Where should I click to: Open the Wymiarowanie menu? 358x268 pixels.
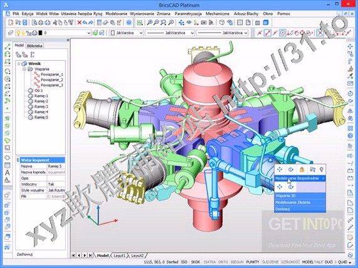click(x=142, y=14)
